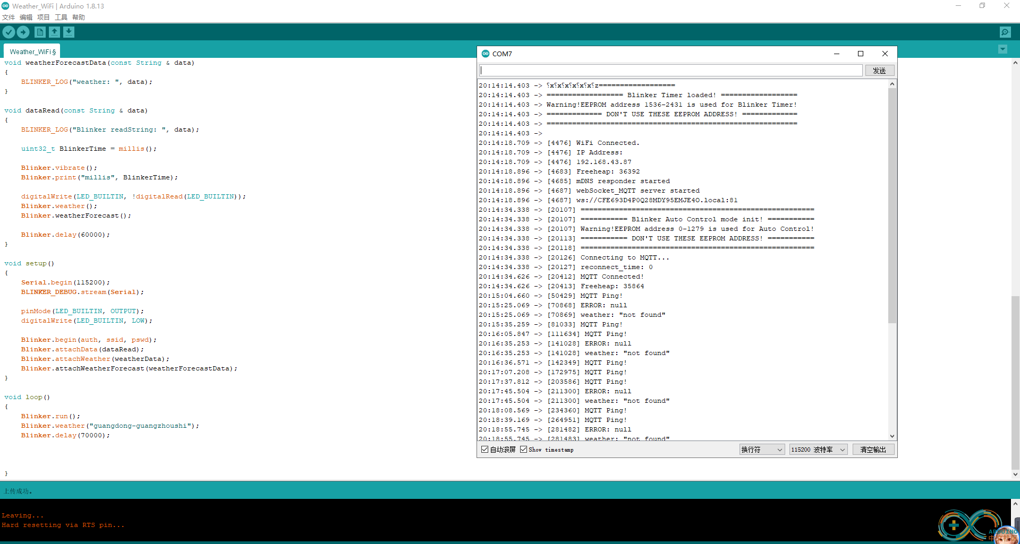This screenshot has width=1020, height=544.
Task: Click the 'WiFi Connected.' log line
Action: pyautogui.click(x=559, y=143)
